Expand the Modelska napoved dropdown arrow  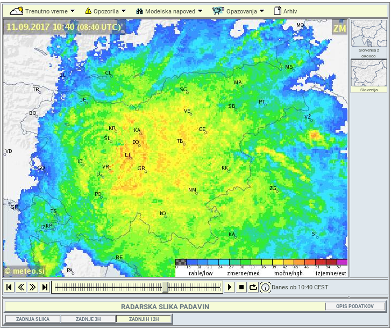[x=200, y=11]
